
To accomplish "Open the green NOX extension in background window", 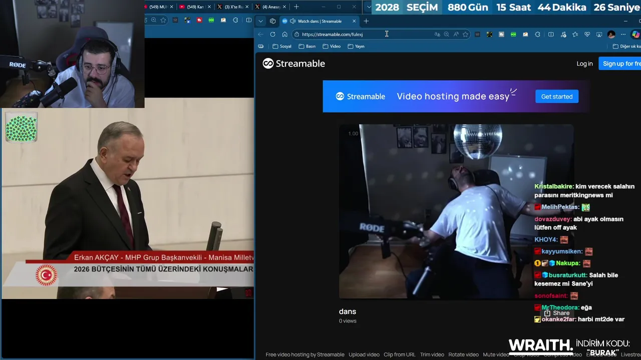I will pos(211,20).
